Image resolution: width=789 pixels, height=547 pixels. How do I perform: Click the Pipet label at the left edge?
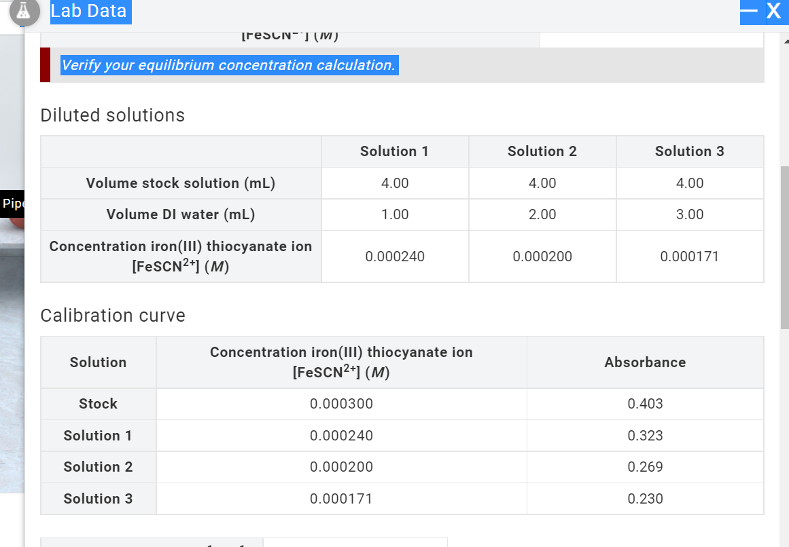tap(12, 203)
